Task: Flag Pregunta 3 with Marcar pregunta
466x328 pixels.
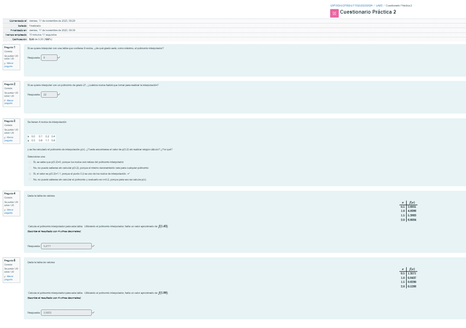Action: coord(9,139)
